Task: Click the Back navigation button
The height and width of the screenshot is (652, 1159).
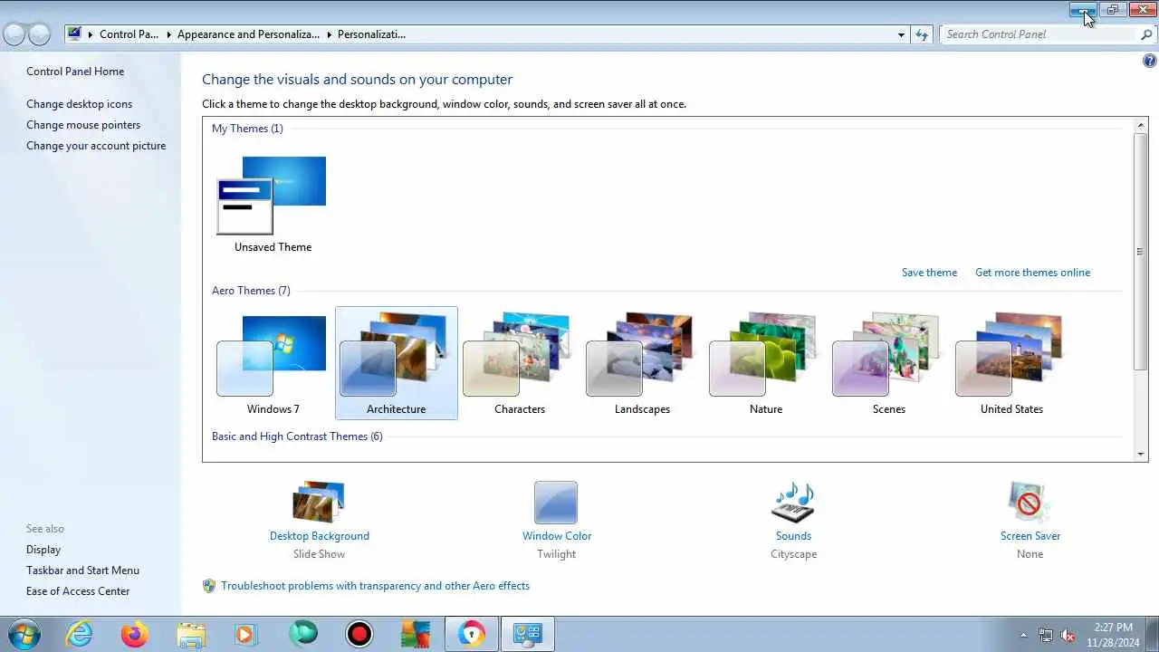Action: (x=14, y=34)
